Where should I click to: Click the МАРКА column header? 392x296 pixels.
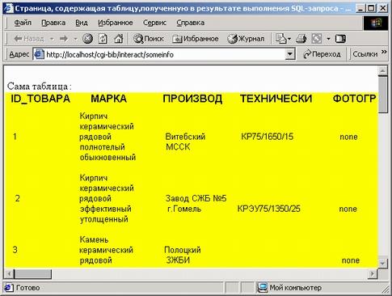pos(108,99)
